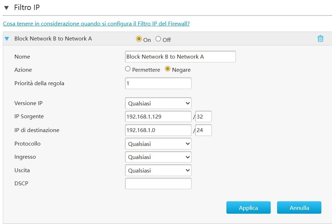Delete rule using the trash icon
Viewport: 332px width, 224px height.
click(320, 39)
